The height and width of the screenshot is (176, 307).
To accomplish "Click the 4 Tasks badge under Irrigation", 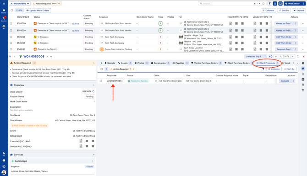I will click(x=90, y=166).
